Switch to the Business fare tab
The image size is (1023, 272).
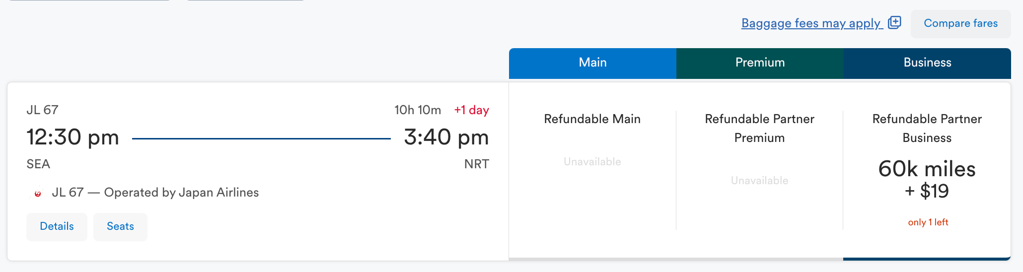tap(927, 63)
